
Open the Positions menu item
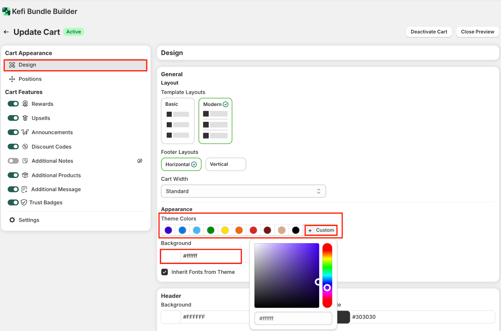click(x=30, y=79)
